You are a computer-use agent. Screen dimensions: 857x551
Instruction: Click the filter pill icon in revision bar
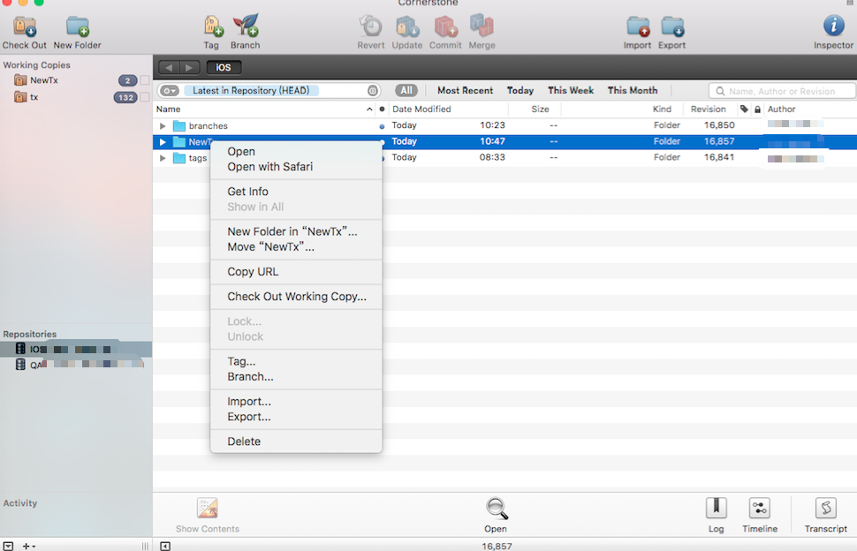coord(170,91)
